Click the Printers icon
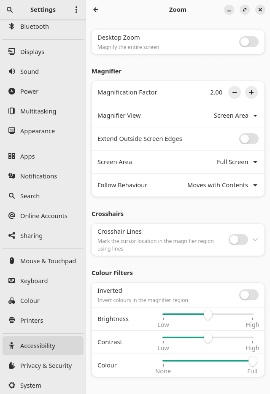Screen dimensions: 270x394 [x=11, y=320]
